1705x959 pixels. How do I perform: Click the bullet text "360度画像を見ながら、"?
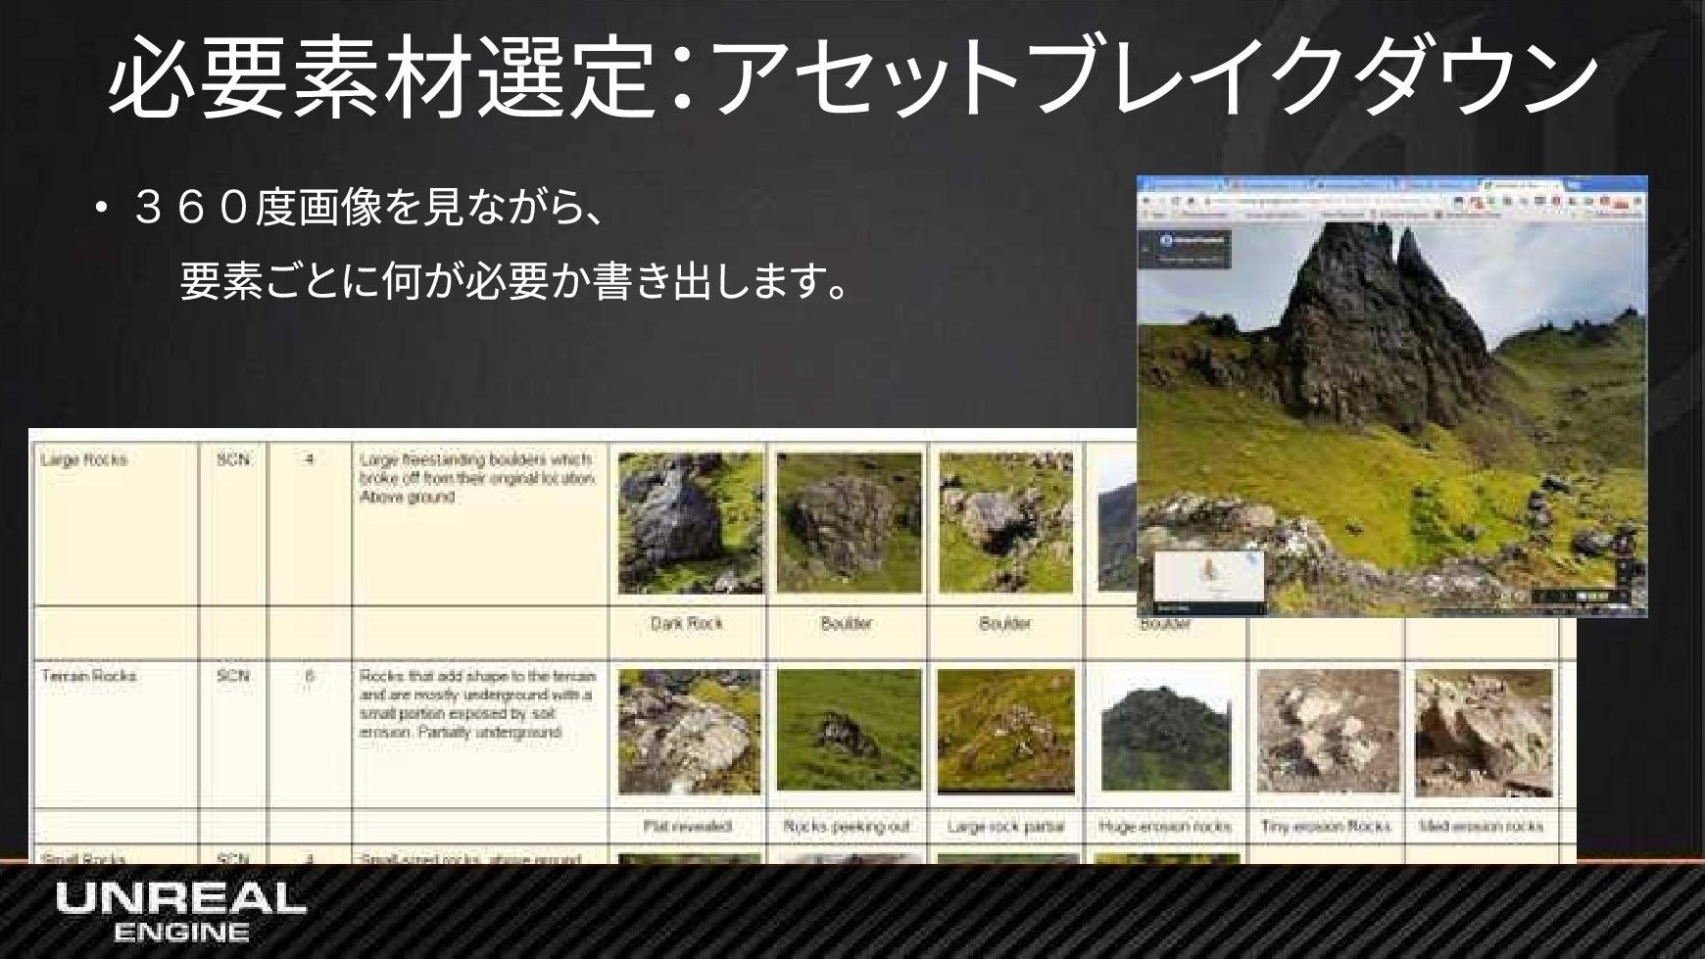(x=368, y=208)
